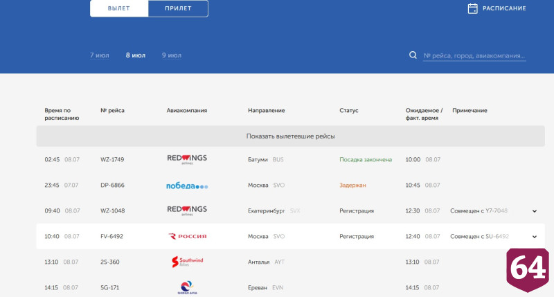The height and width of the screenshot is (297, 554).
Task: Open the Расписание schedule link
Action: point(504,8)
